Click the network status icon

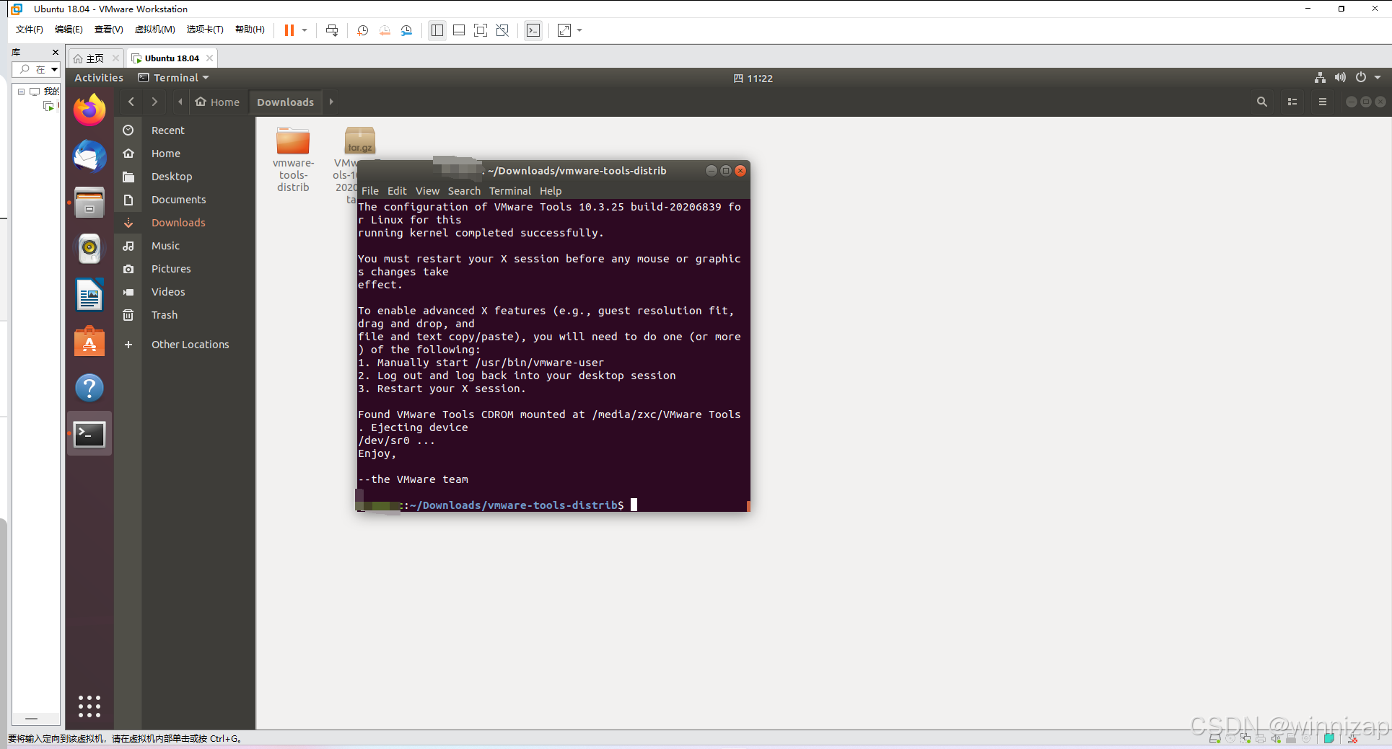pyautogui.click(x=1320, y=78)
